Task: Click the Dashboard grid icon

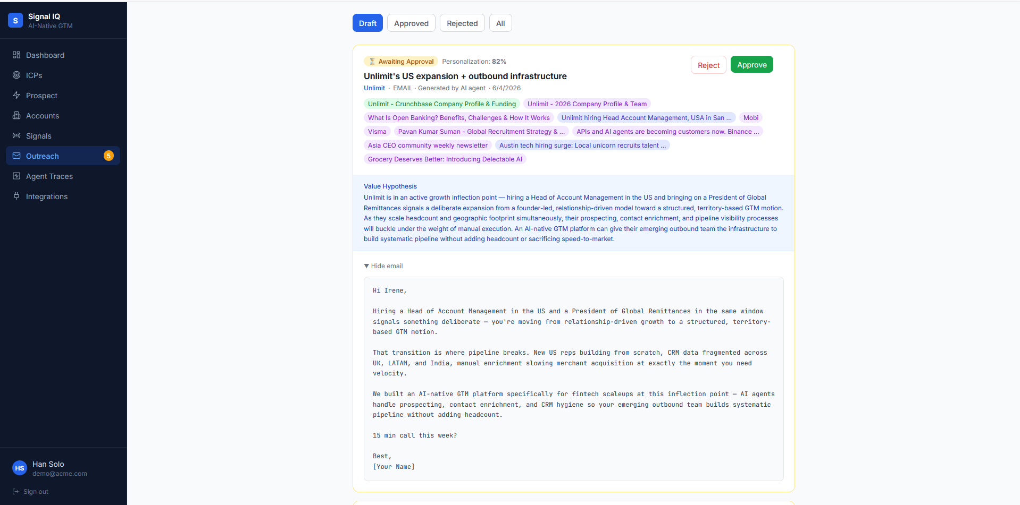Action: click(x=16, y=55)
